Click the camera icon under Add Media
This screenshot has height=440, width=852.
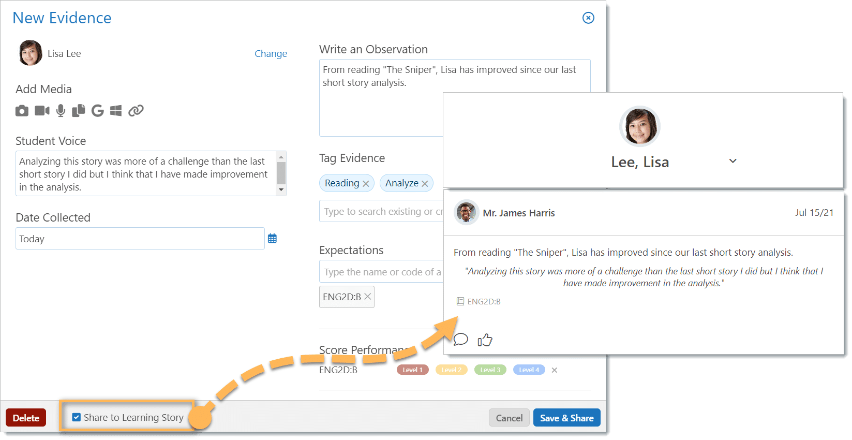click(x=22, y=111)
